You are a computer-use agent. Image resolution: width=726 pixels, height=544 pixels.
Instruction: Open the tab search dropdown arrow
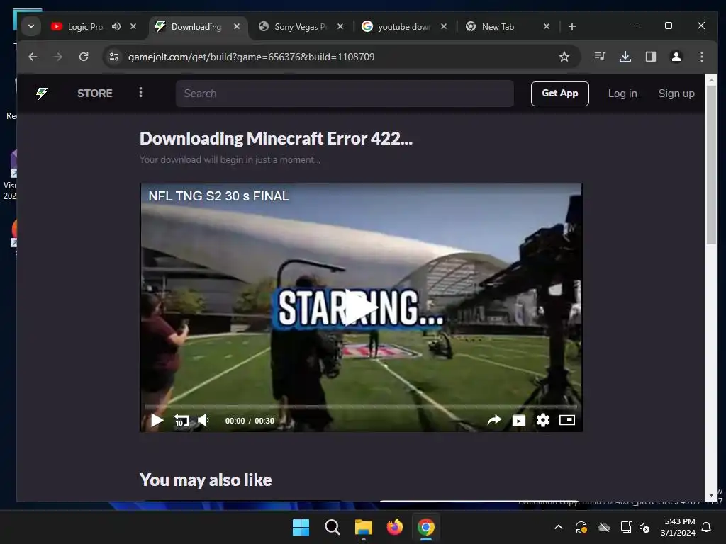(31, 26)
